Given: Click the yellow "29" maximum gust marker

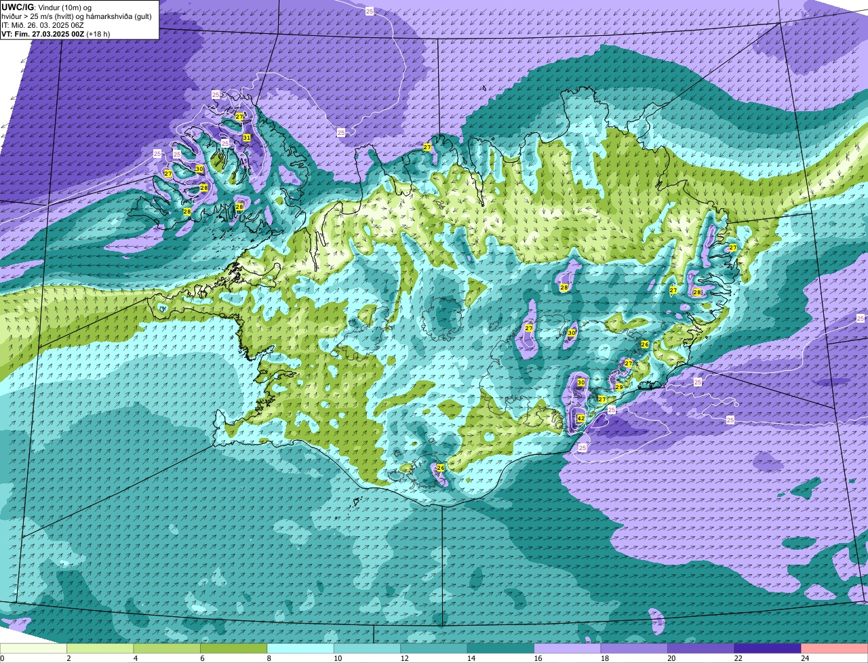Looking at the screenshot, I should [x=618, y=387].
